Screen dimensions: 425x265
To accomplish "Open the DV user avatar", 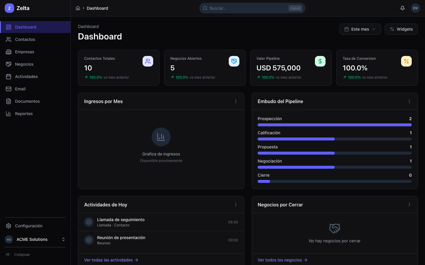I will 415,8.
